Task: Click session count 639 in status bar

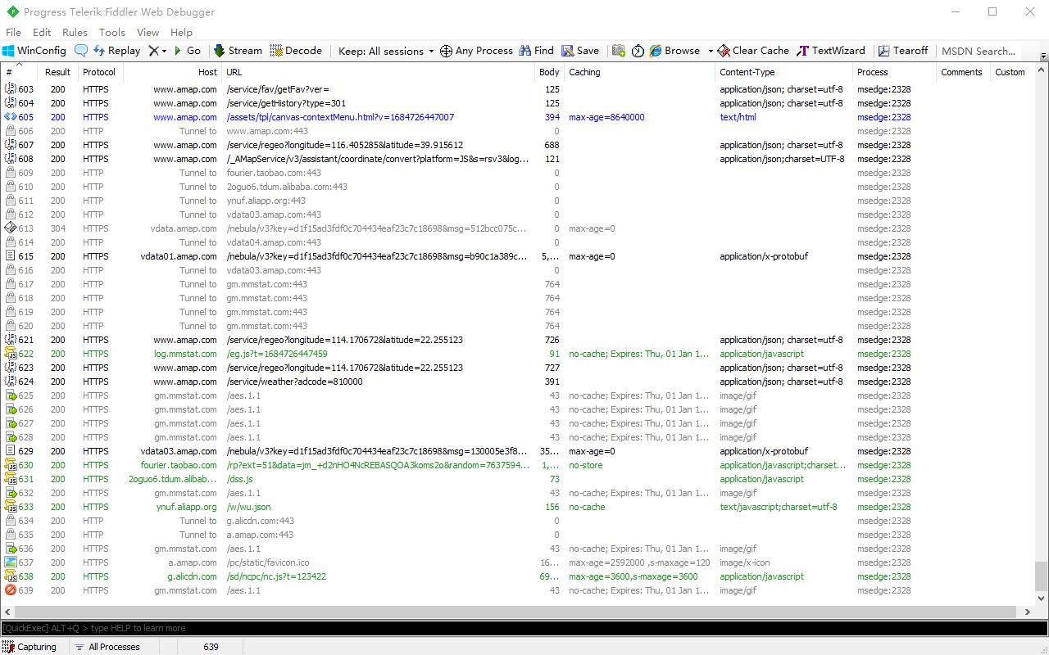Action: click(211, 647)
